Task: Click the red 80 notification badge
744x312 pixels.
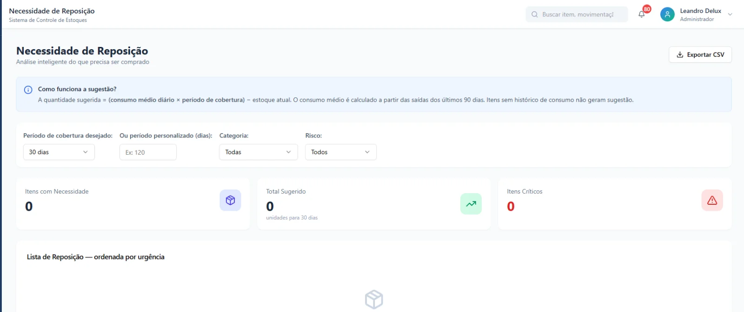Action: [647, 9]
